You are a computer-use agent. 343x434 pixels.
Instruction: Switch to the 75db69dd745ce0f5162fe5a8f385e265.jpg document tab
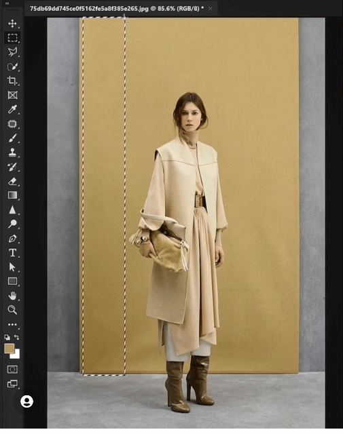(117, 9)
